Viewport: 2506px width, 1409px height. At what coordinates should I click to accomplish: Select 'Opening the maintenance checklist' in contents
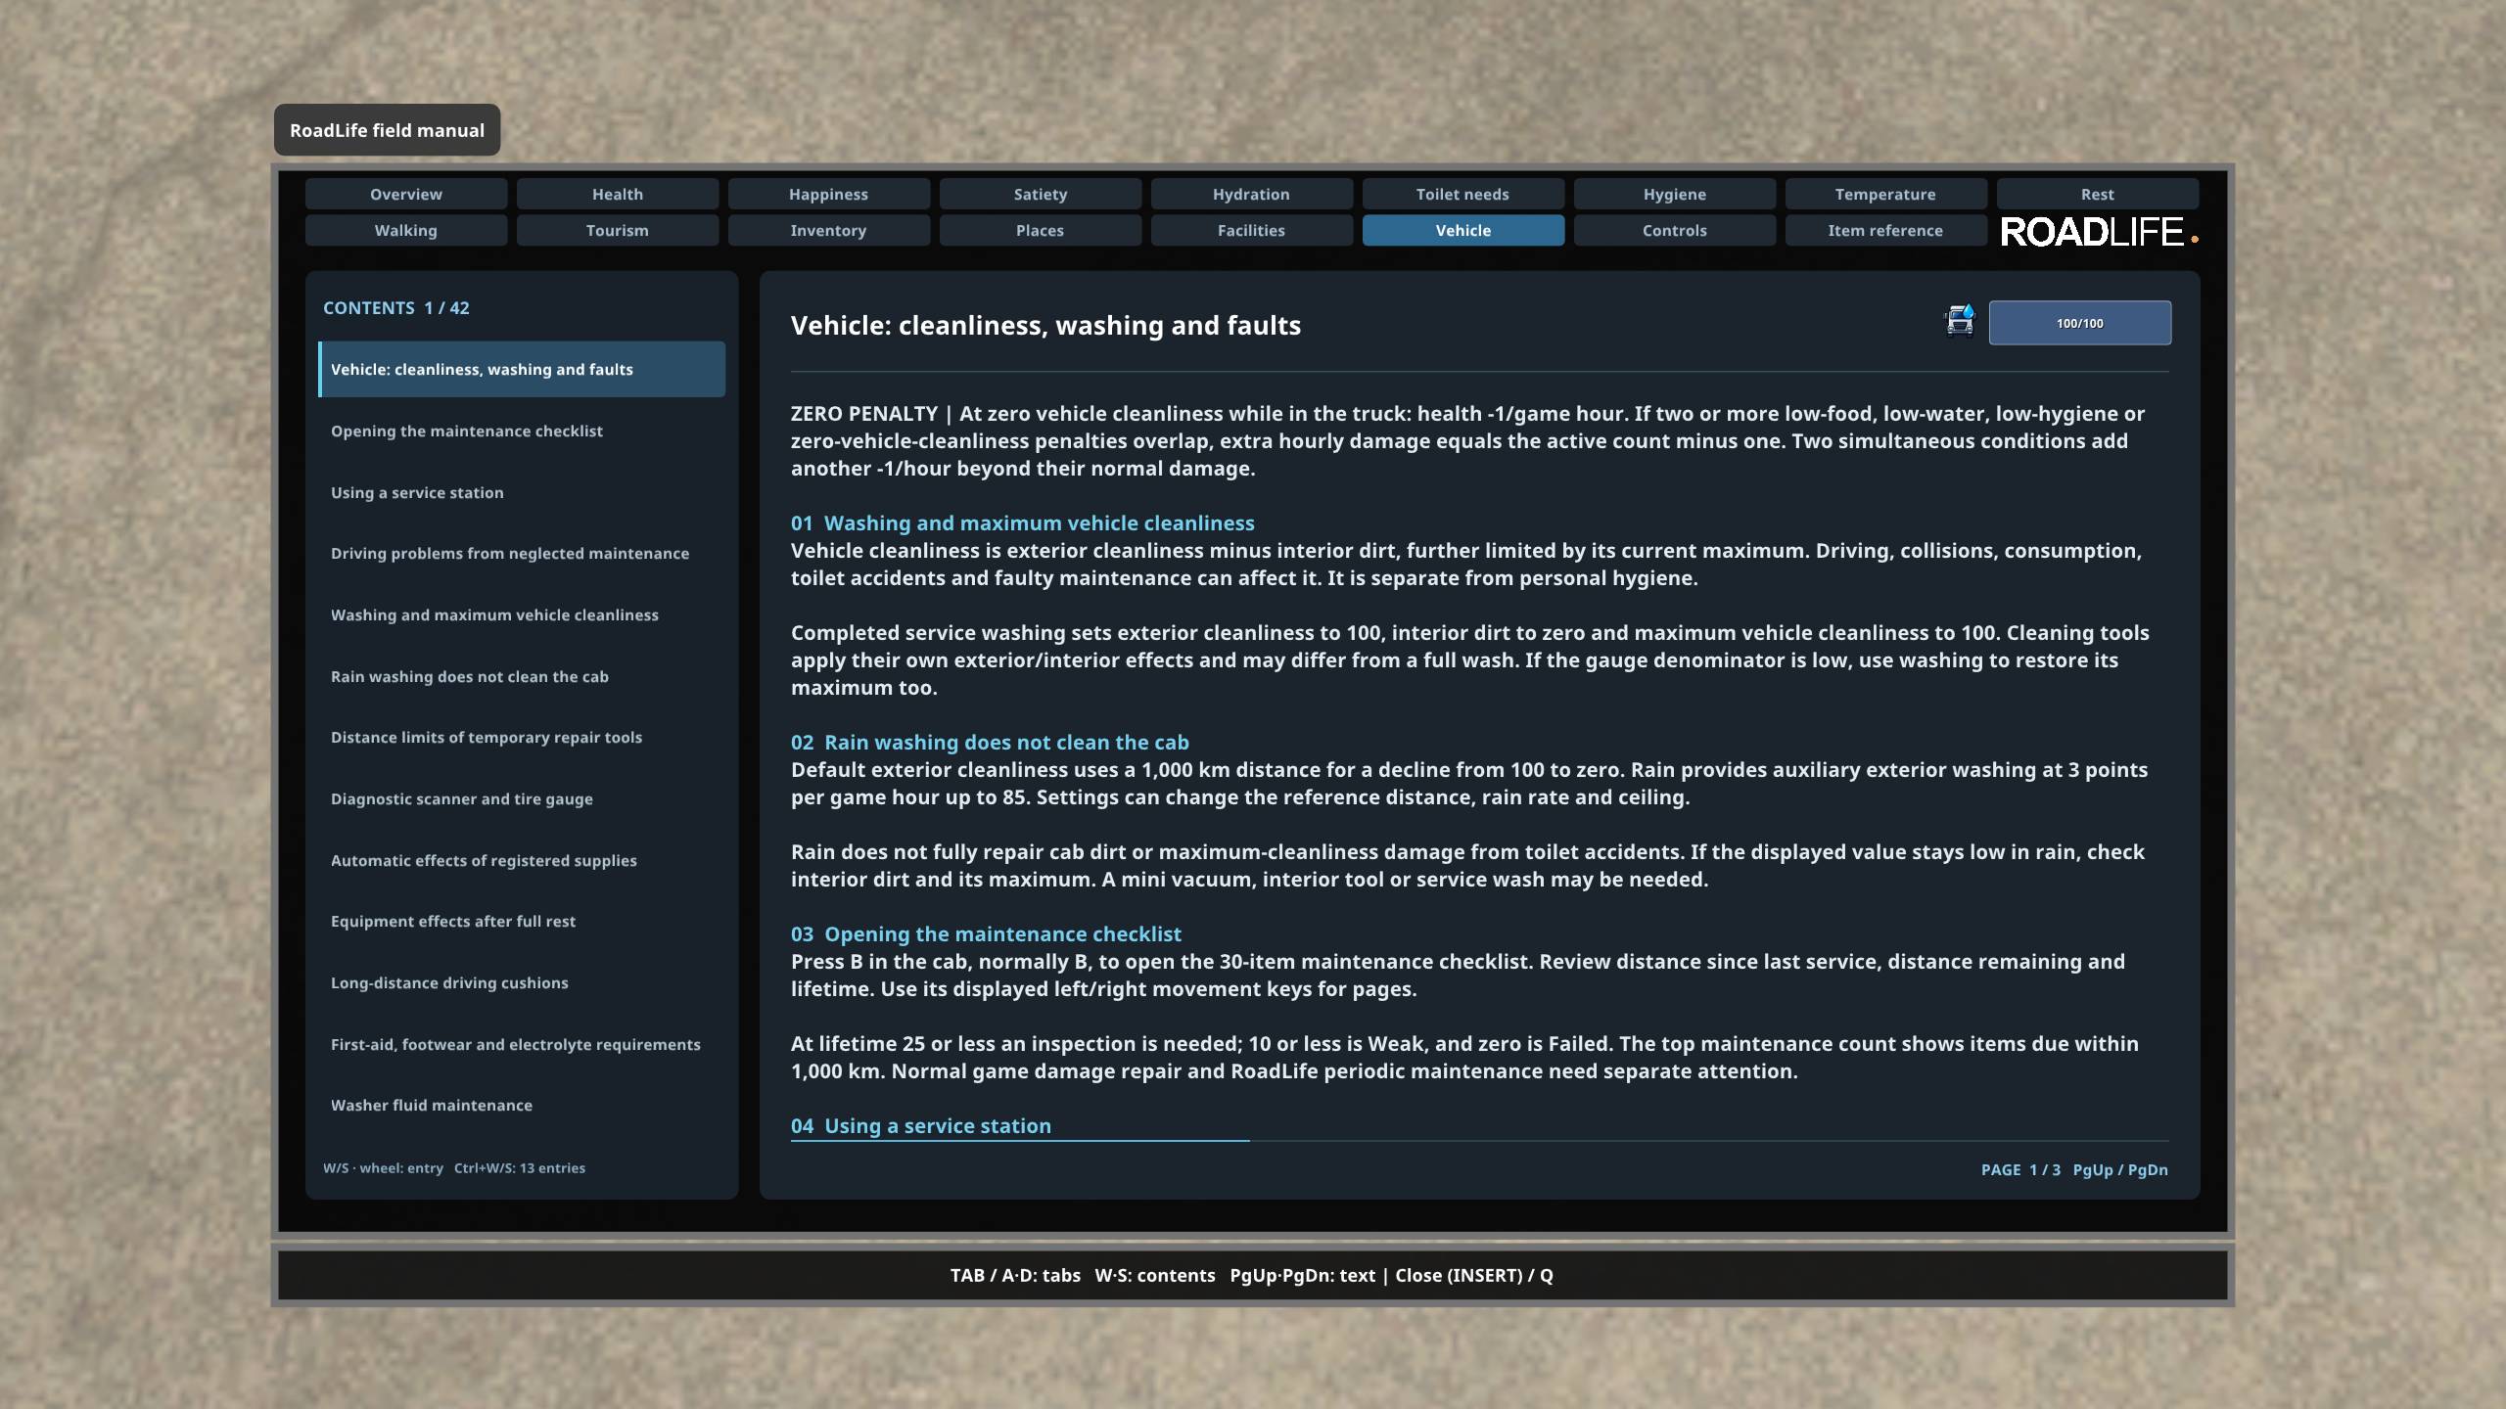point(522,431)
